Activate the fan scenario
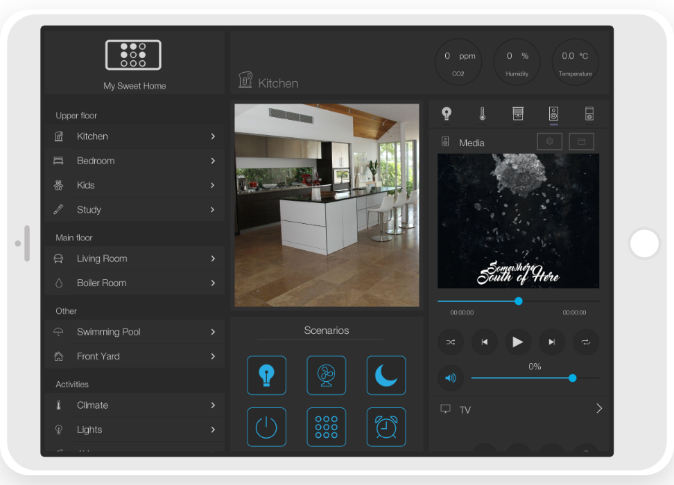The width and height of the screenshot is (674, 485). tap(326, 376)
